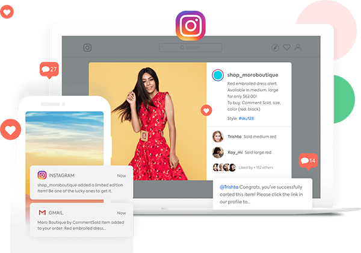Screen dimensions: 361x253
Task: Click the Instagram camera icon in navbar
Action: (87, 48)
